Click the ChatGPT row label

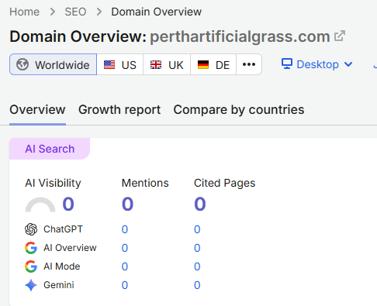click(x=63, y=229)
